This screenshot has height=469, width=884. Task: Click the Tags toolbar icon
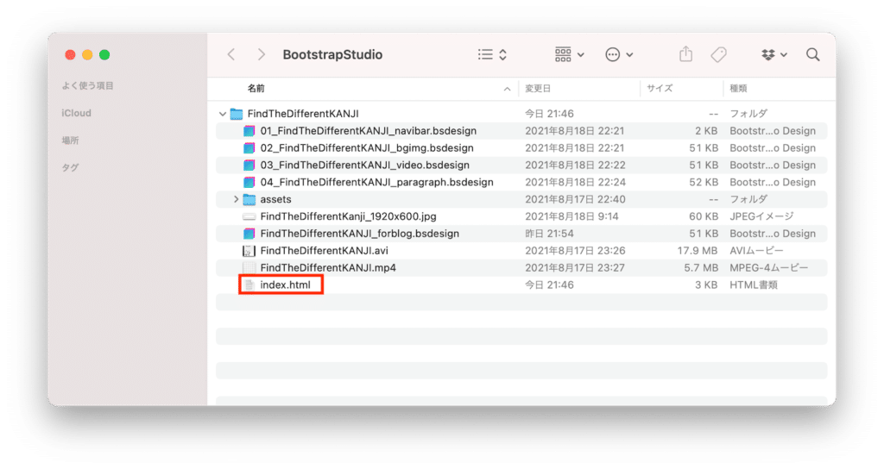click(x=718, y=54)
